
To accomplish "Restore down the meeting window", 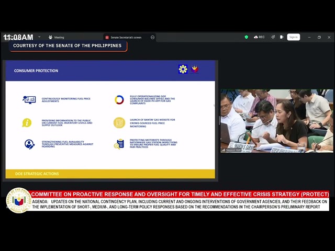I will pyautogui.click(x=319, y=37).
